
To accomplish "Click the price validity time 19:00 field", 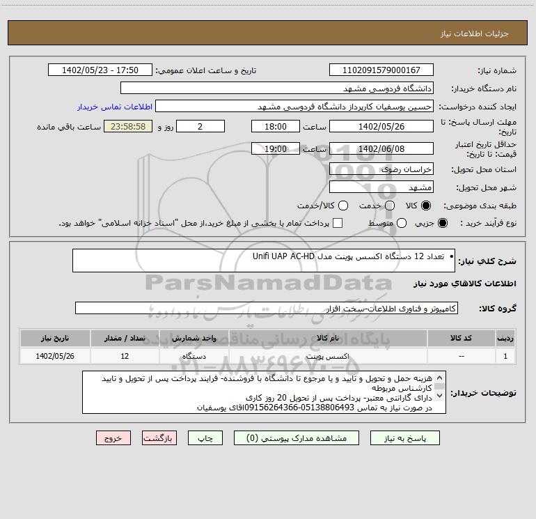I will pos(276,149).
